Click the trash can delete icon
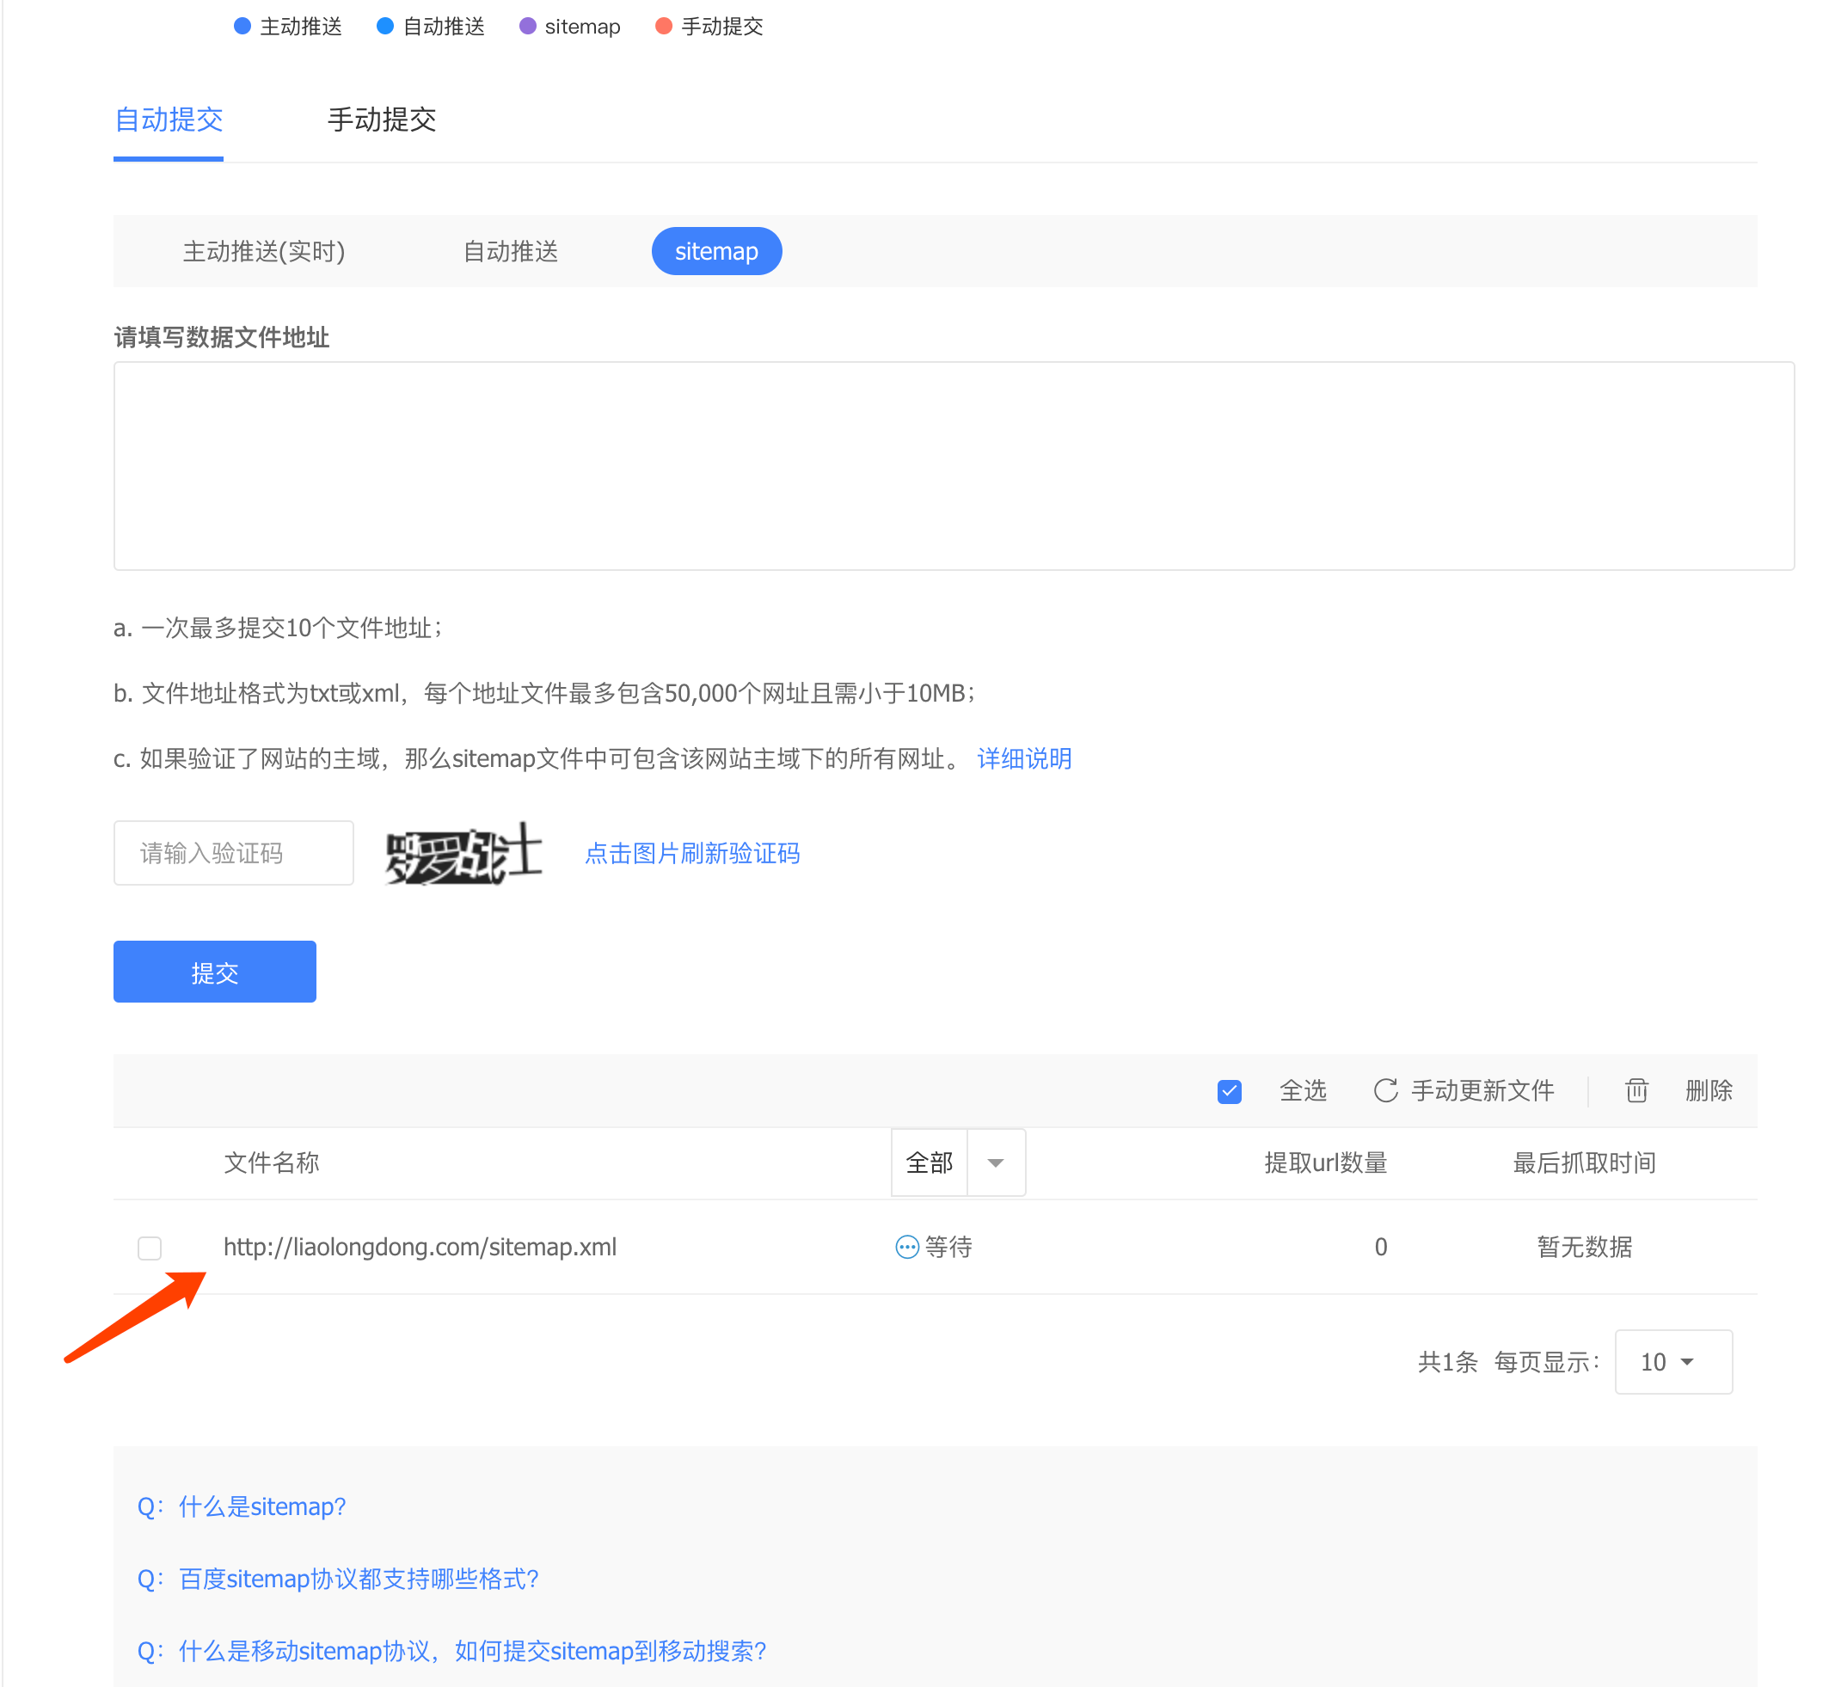The width and height of the screenshot is (1835, 1687). [x=1636, y=1090]
